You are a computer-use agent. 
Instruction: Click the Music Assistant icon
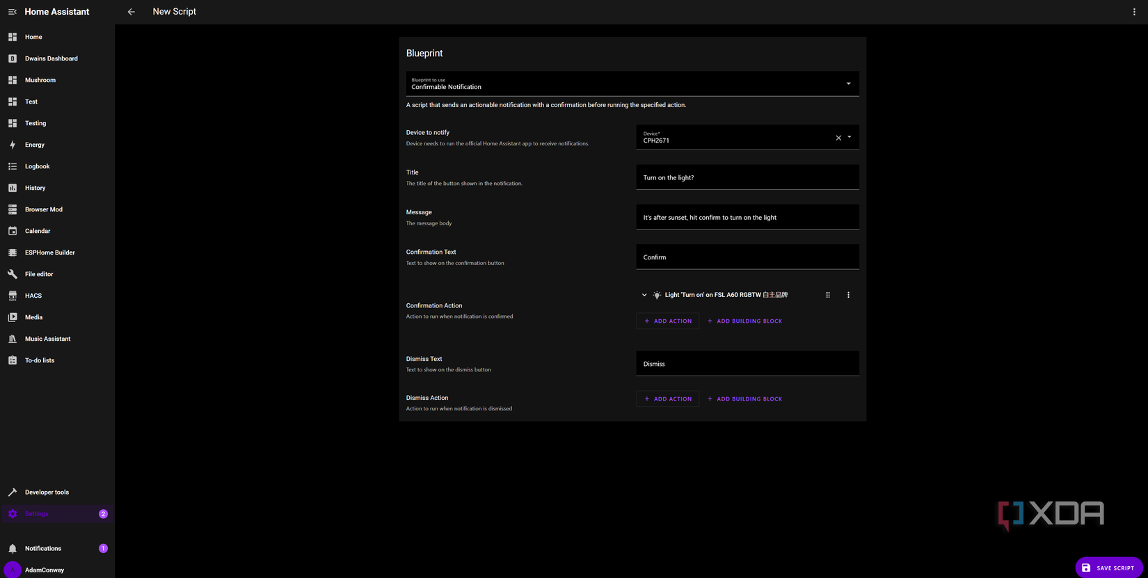click(13, 339)
